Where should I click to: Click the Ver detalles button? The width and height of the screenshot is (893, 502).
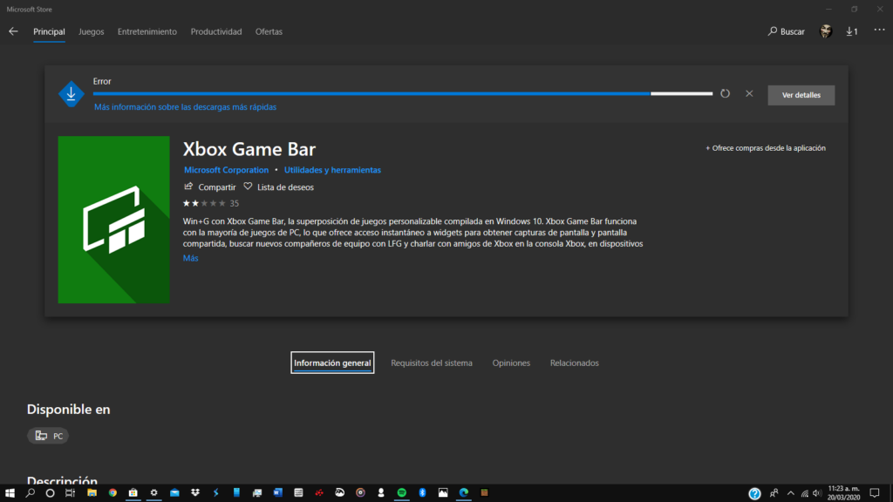801,95
